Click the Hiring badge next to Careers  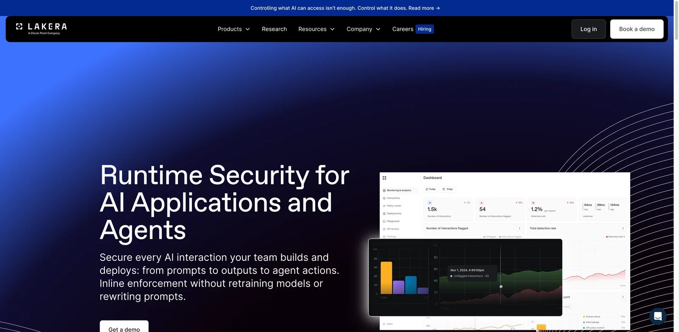pyautogui.click(x=424, y=29)
